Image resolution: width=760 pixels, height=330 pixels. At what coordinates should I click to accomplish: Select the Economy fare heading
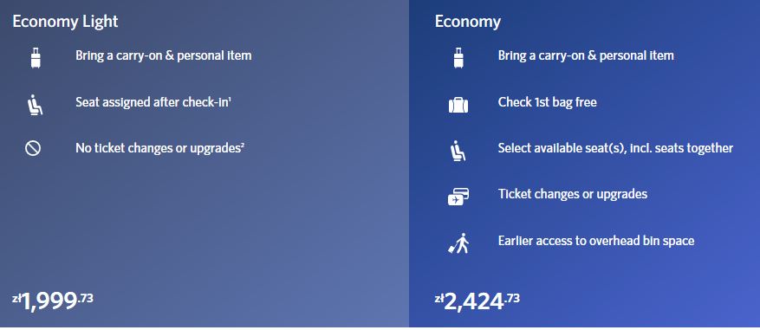click(x=468, y=22)
